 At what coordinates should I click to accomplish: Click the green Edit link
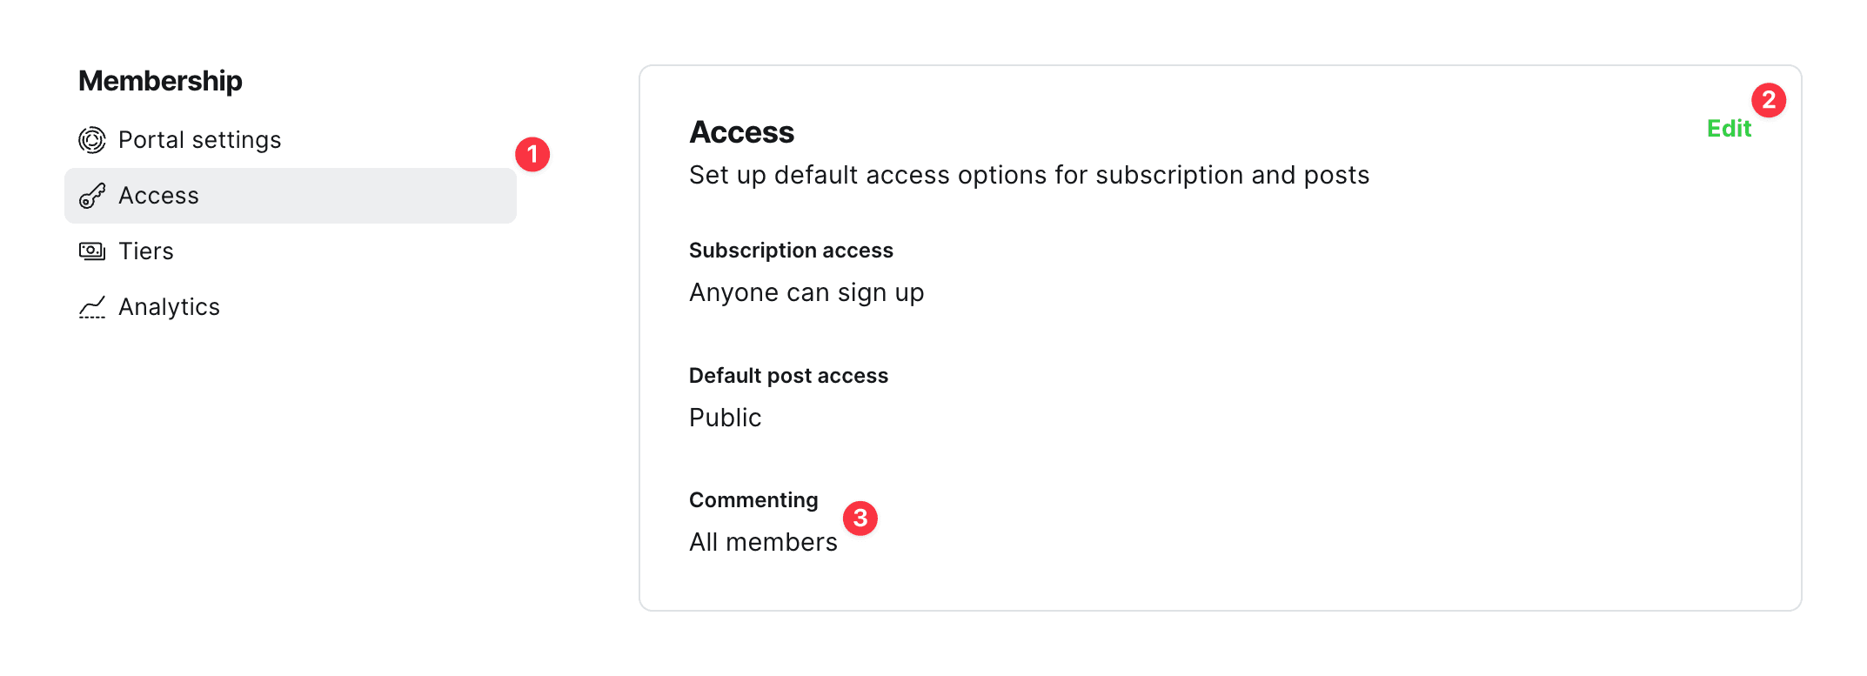coord(1729,129)
